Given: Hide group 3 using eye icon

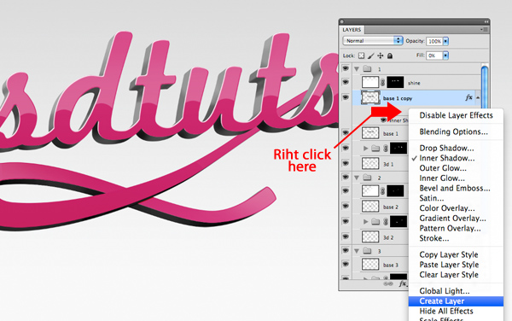Looking at the screenshot, I should pos(346,250).
